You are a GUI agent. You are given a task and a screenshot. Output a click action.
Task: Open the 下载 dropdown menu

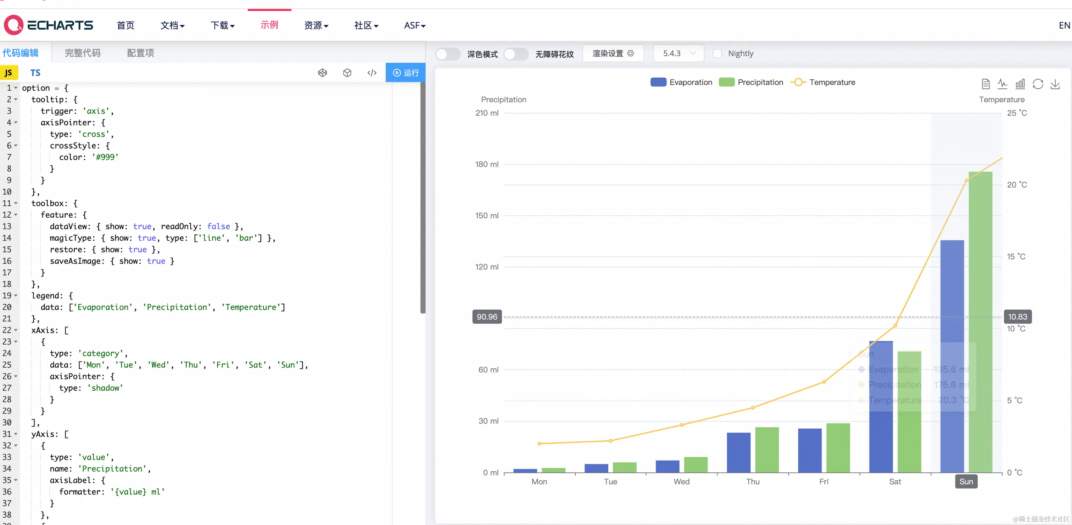coord(223,25)
